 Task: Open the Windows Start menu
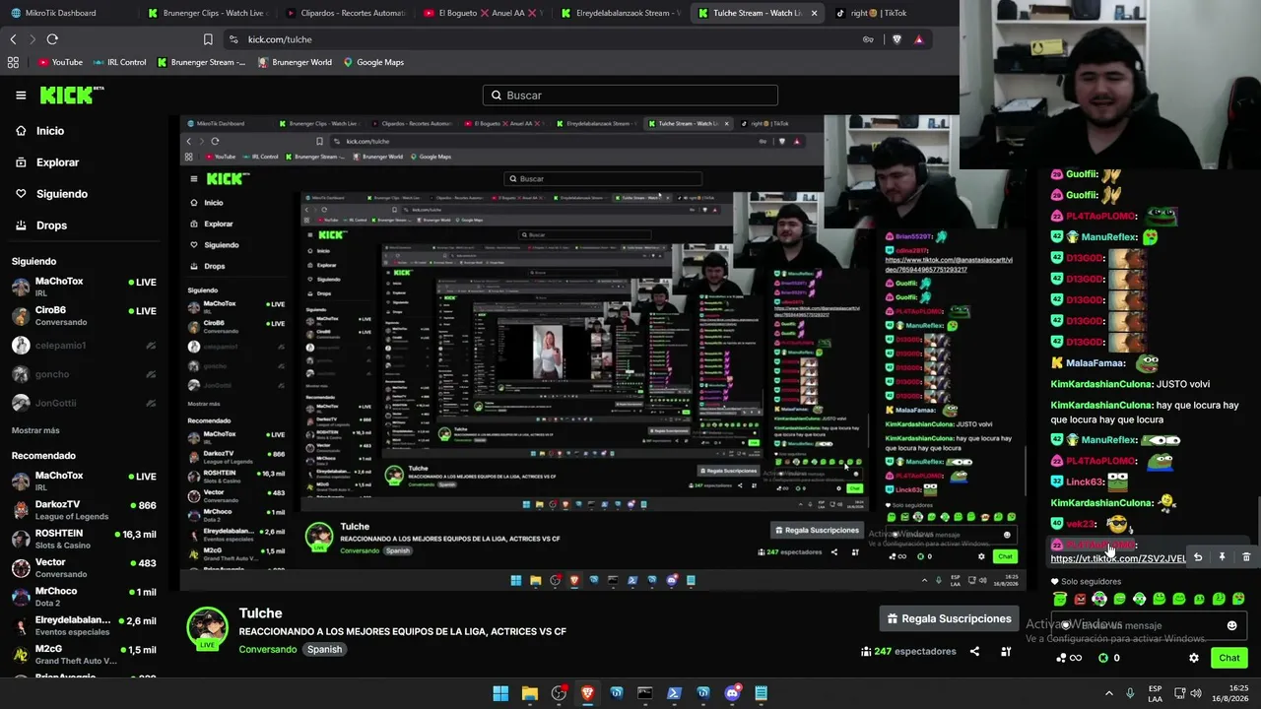500,693
